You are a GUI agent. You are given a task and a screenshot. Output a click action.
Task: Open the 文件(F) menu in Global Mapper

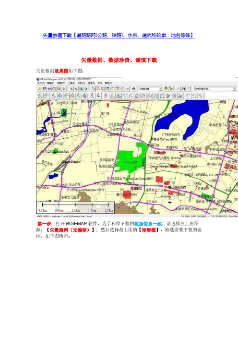point(41,83)
